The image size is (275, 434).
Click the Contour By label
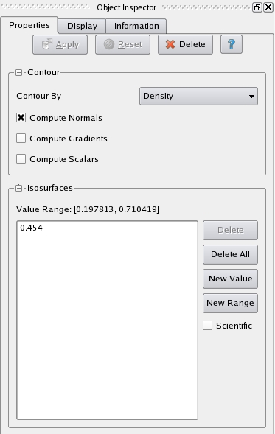(x=39, y=96)
